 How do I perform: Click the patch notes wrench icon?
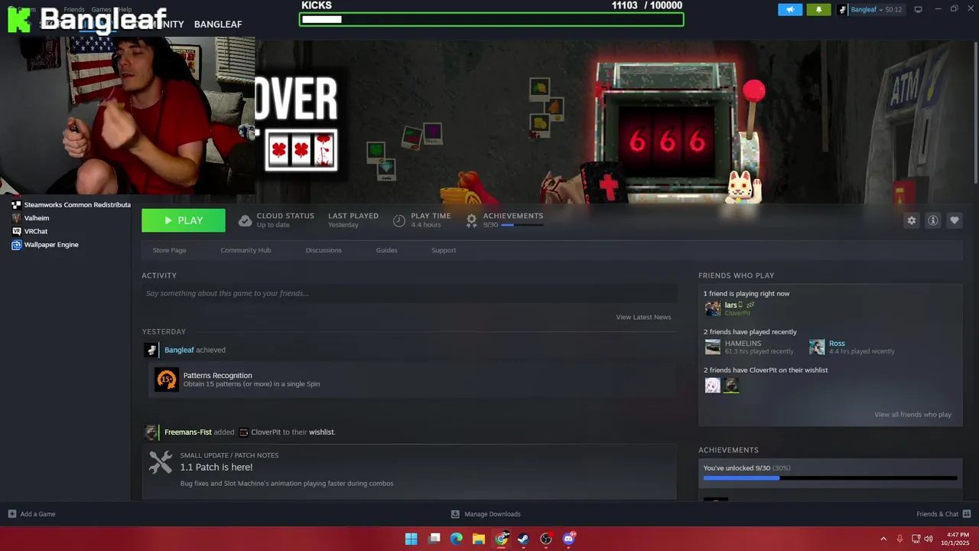161,461
